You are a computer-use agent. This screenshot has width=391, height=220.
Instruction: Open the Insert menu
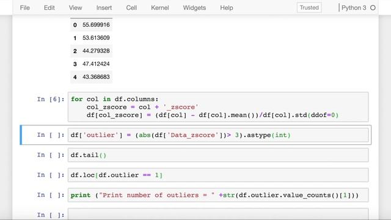(104, 8)
